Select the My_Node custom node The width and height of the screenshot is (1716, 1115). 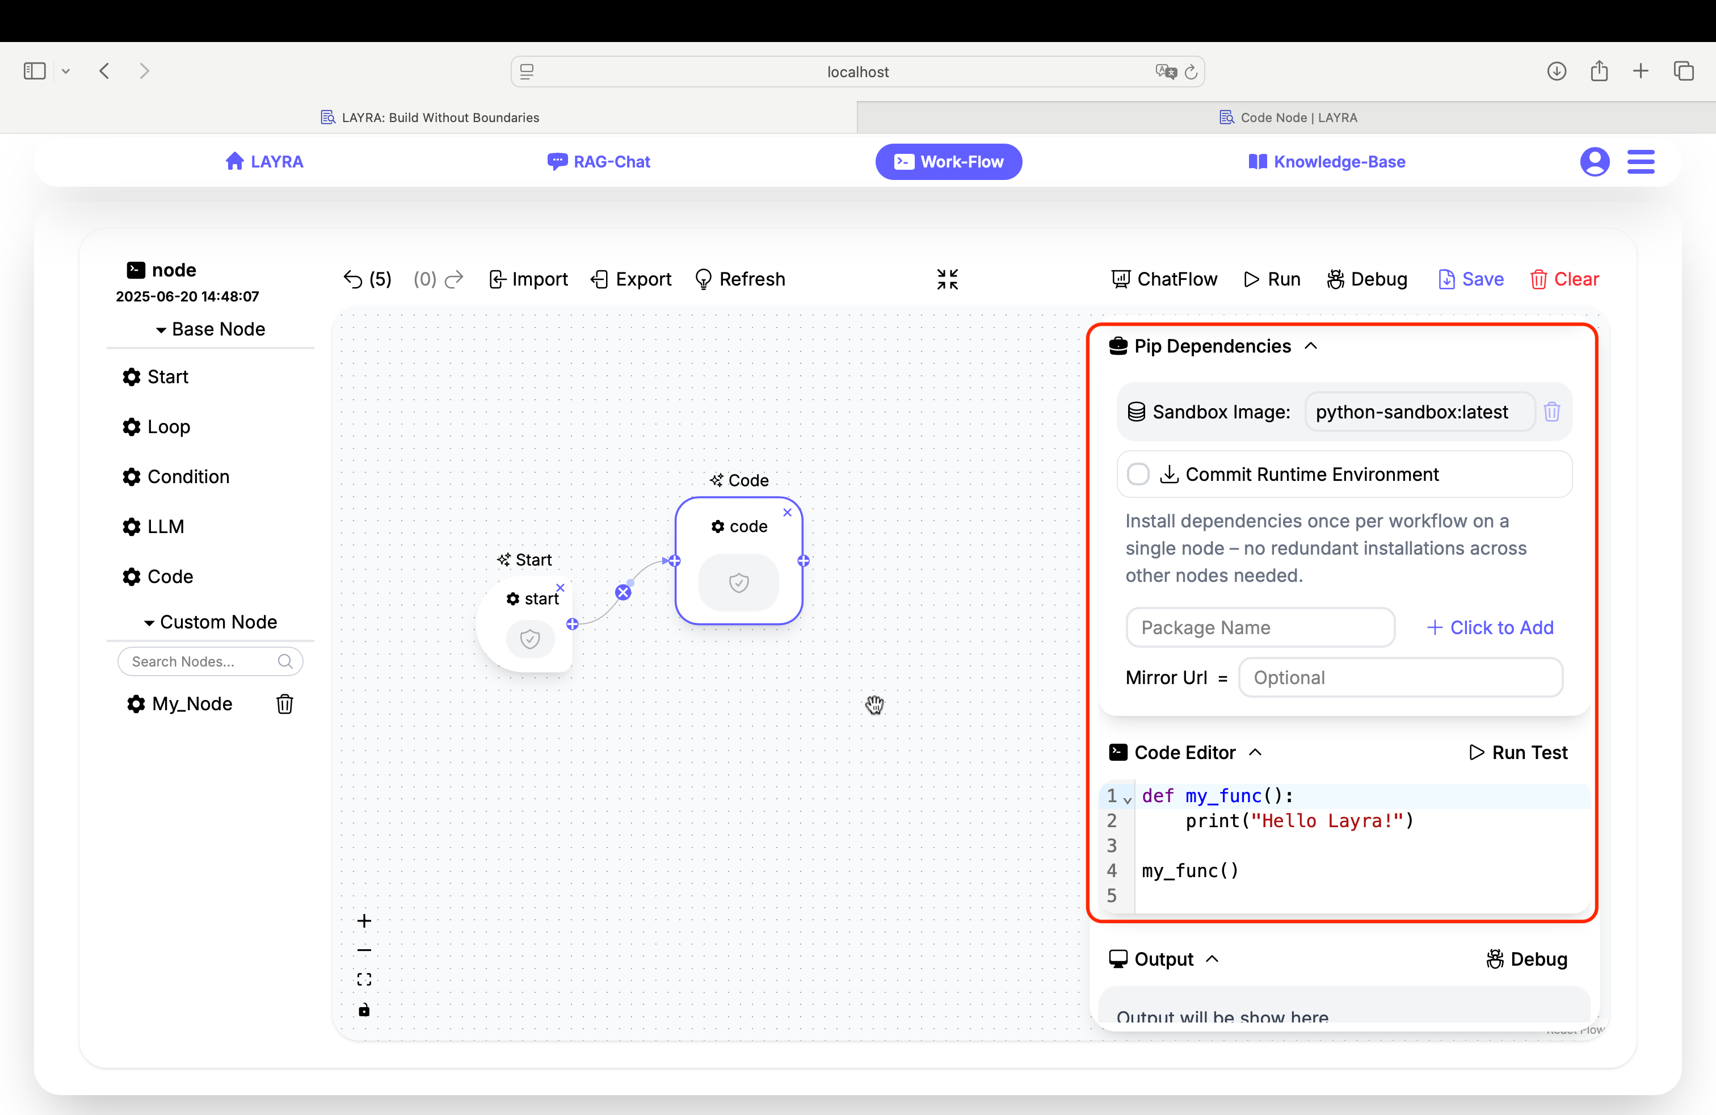point(179,704)
